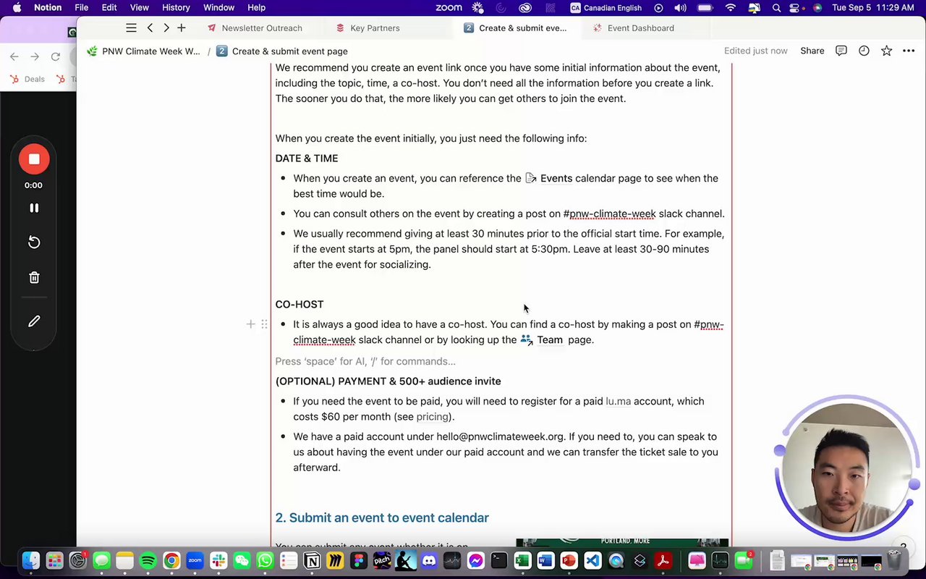Open the Events calendar page link
The height and width of the screenshot is (579, 926).
pos(548,178)
